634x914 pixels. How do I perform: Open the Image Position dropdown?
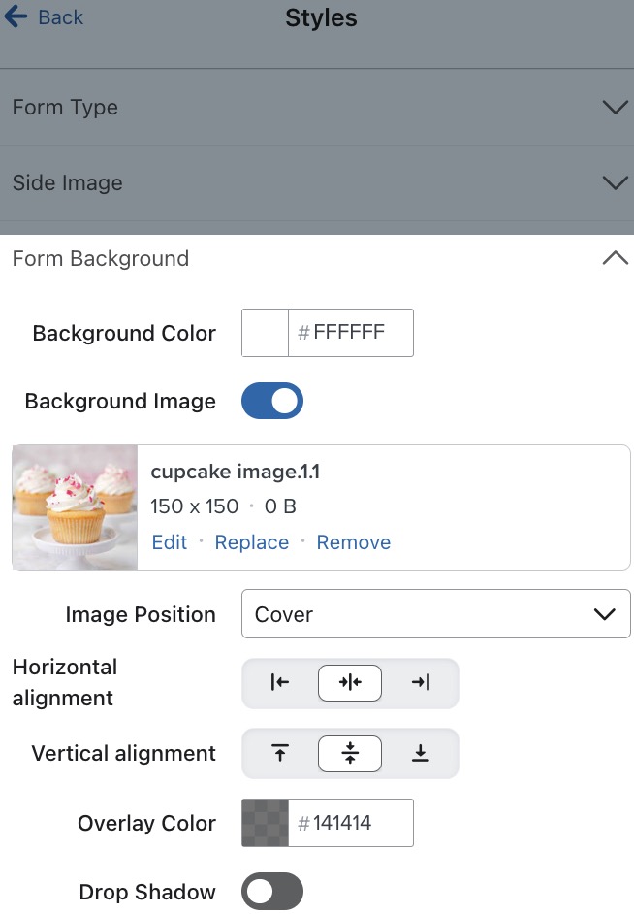pyautogui.click(x=435, y=613)
